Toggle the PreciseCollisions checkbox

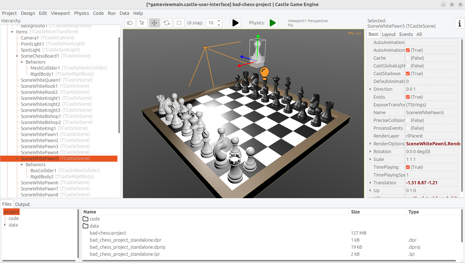(x=408, y=120)
